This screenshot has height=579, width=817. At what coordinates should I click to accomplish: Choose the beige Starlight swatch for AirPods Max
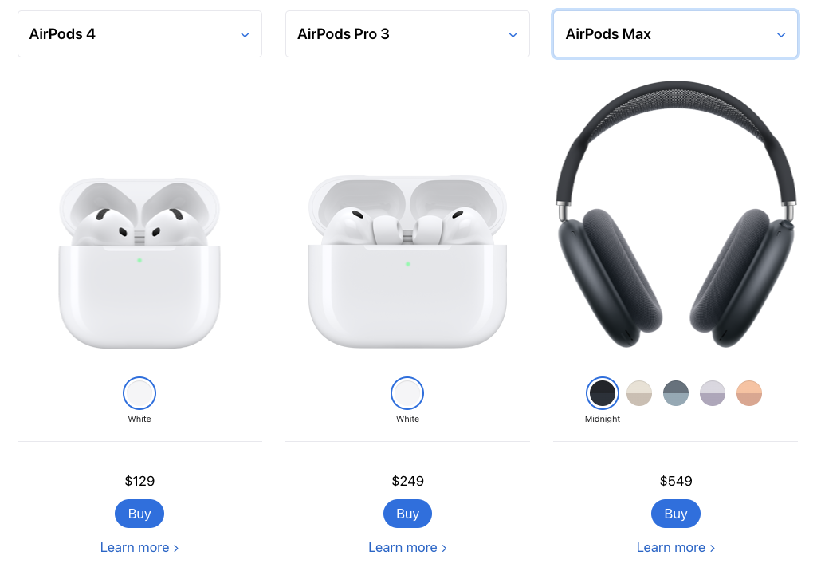[x=639, y=393]
